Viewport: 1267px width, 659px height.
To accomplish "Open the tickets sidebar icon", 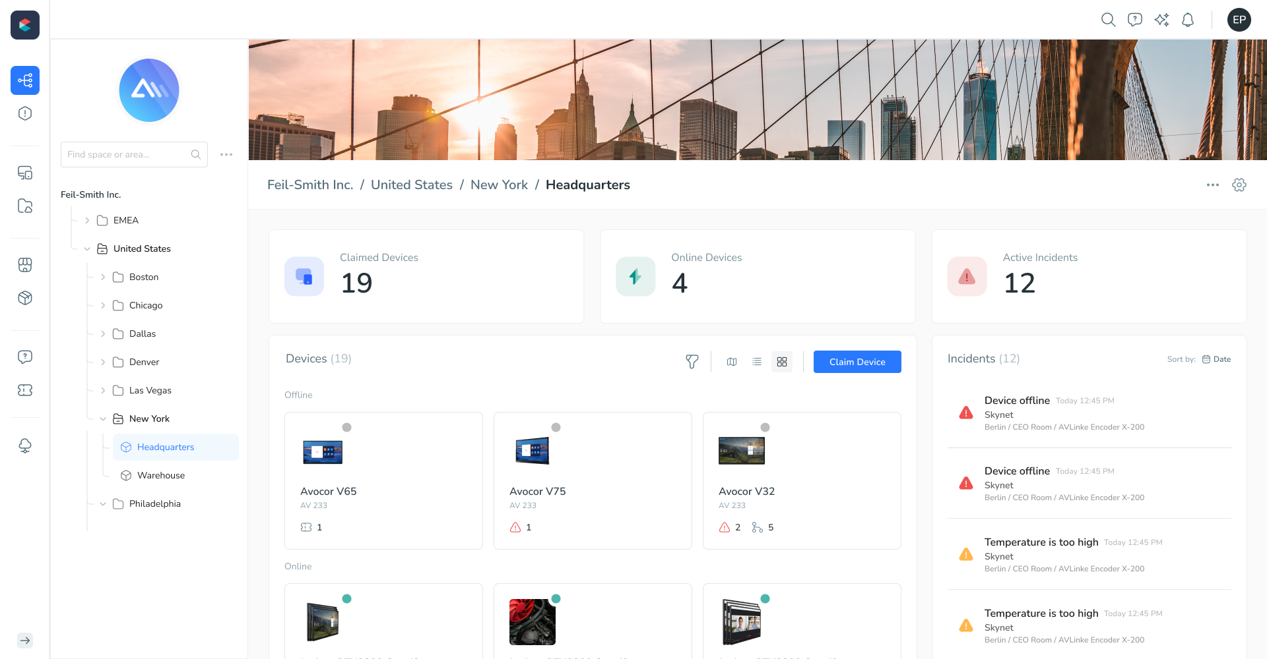I will point(25,390).
